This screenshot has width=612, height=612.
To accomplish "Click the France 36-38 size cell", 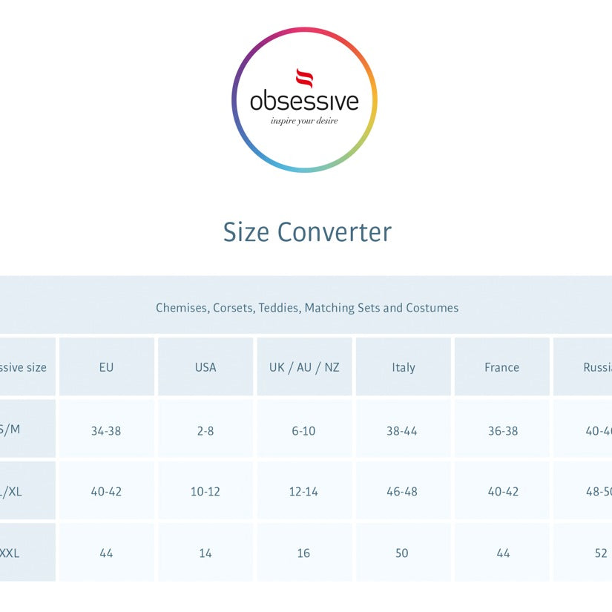I will click(x=502, y=430).
